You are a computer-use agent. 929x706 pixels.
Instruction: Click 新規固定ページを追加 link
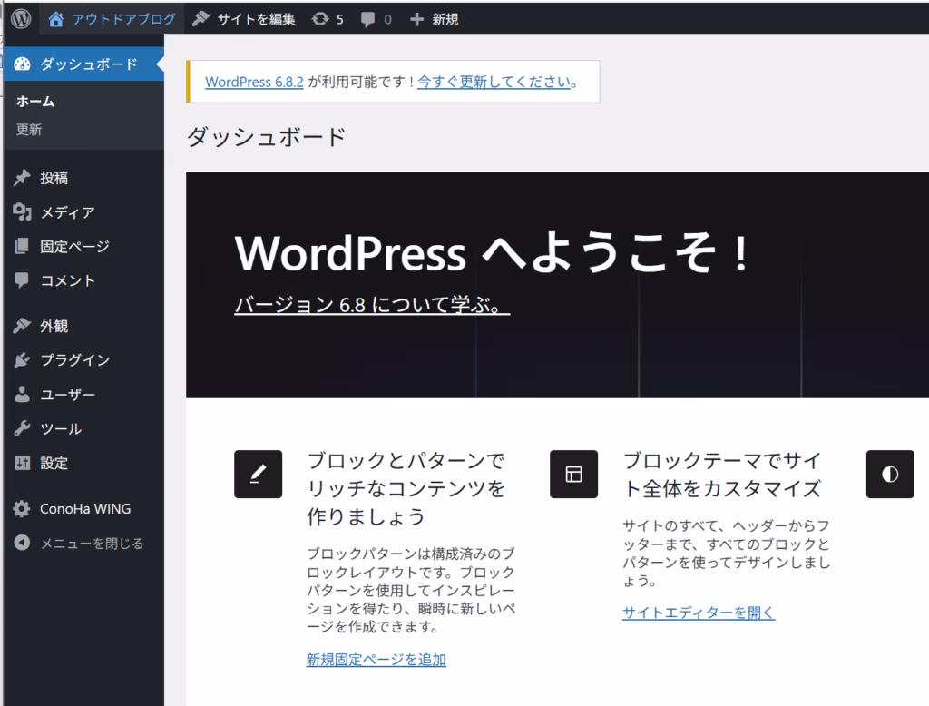(x=376, y=660)
